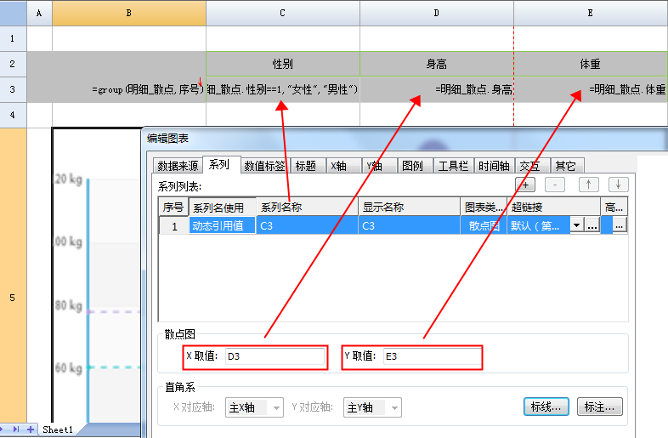Select column B header in spreadsheet
Image resolution: width=668 pixels, height=438 pixels.
tap(128, 13)
